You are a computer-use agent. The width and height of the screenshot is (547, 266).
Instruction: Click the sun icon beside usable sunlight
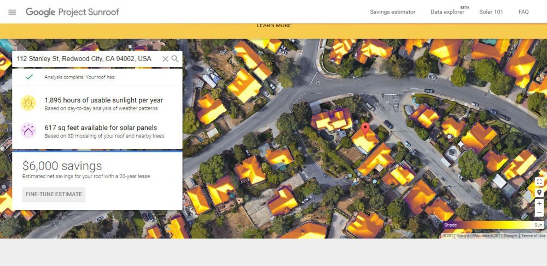coord(28,103)
